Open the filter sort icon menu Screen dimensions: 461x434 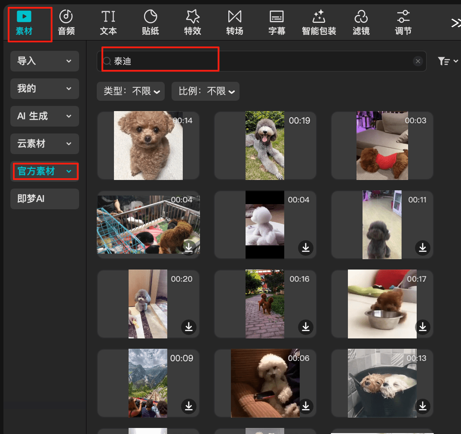click(447, 62)
